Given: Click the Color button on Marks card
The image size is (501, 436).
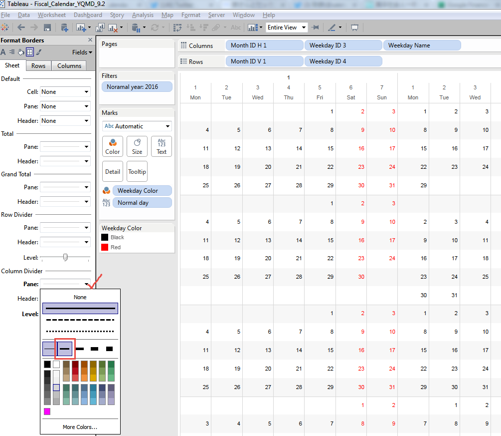Looking at the screenshot, I should 113,146.
